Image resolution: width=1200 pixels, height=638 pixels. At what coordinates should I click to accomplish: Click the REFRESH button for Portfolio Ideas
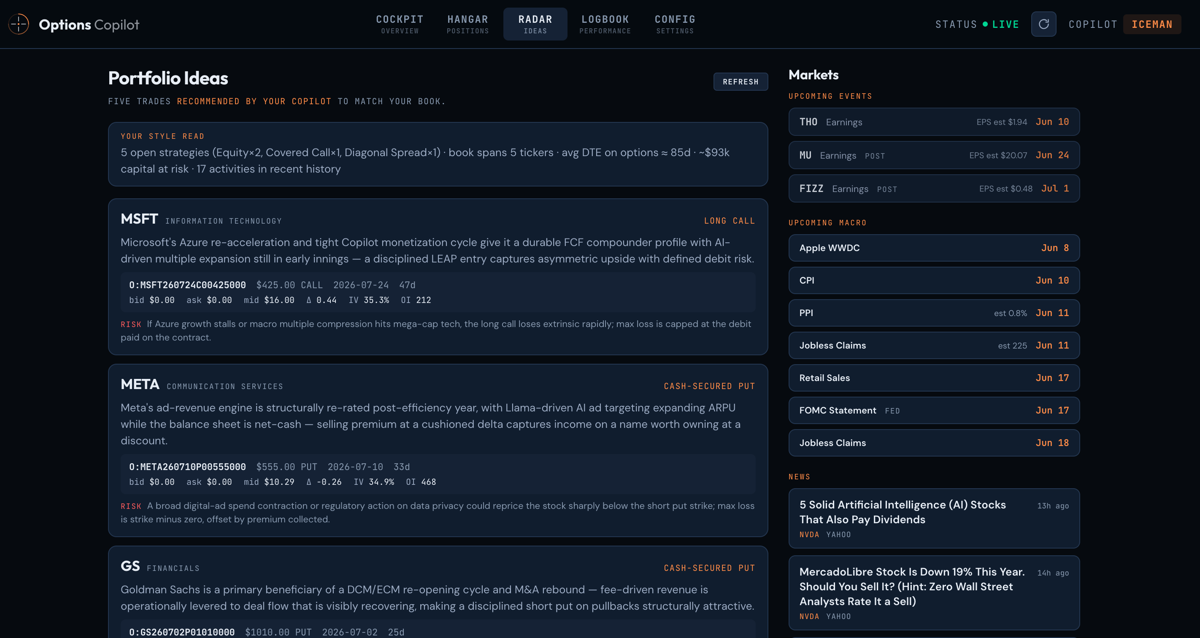(740, 81)
